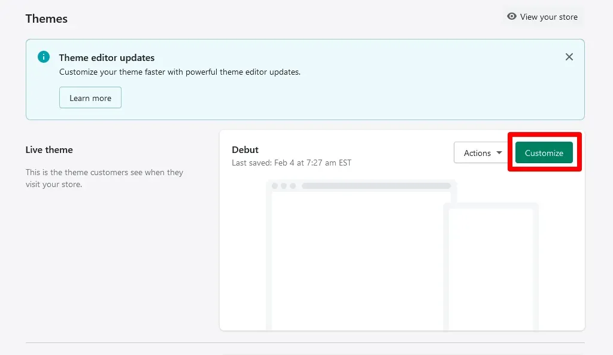Image resolution: width=613 pixels, height=355 pixels.
Task: Click the eye icon beside View your store
Action: [x=511, y=17]
